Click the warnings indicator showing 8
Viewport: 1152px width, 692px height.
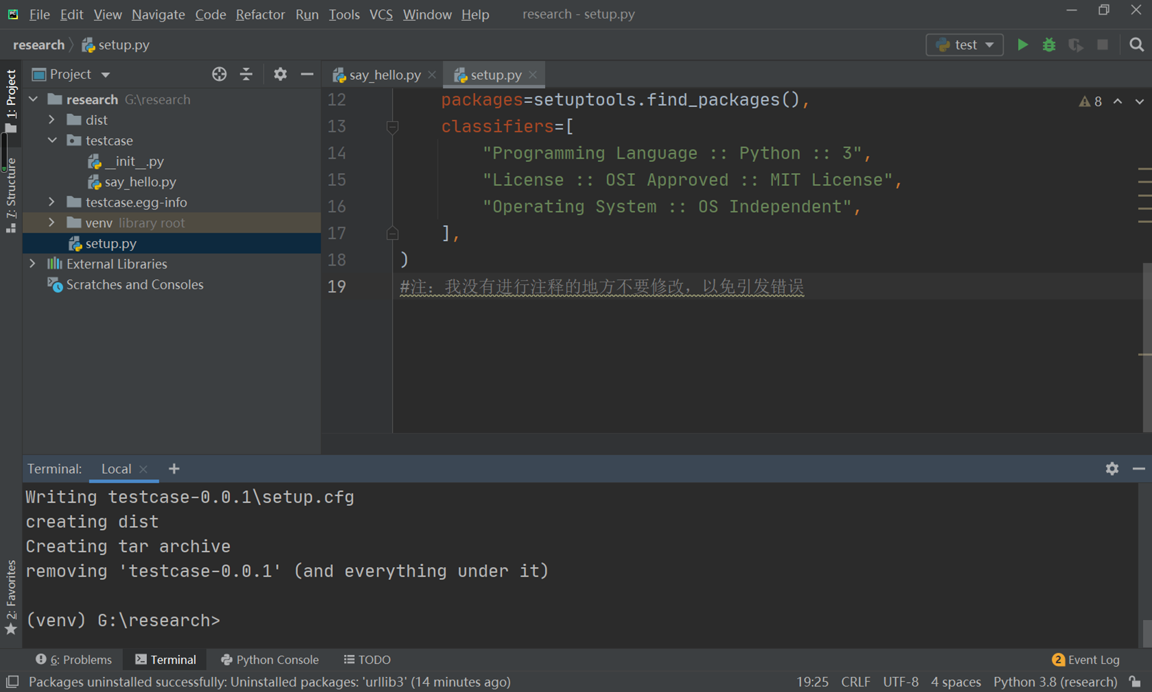click(x=1090, y=102)
